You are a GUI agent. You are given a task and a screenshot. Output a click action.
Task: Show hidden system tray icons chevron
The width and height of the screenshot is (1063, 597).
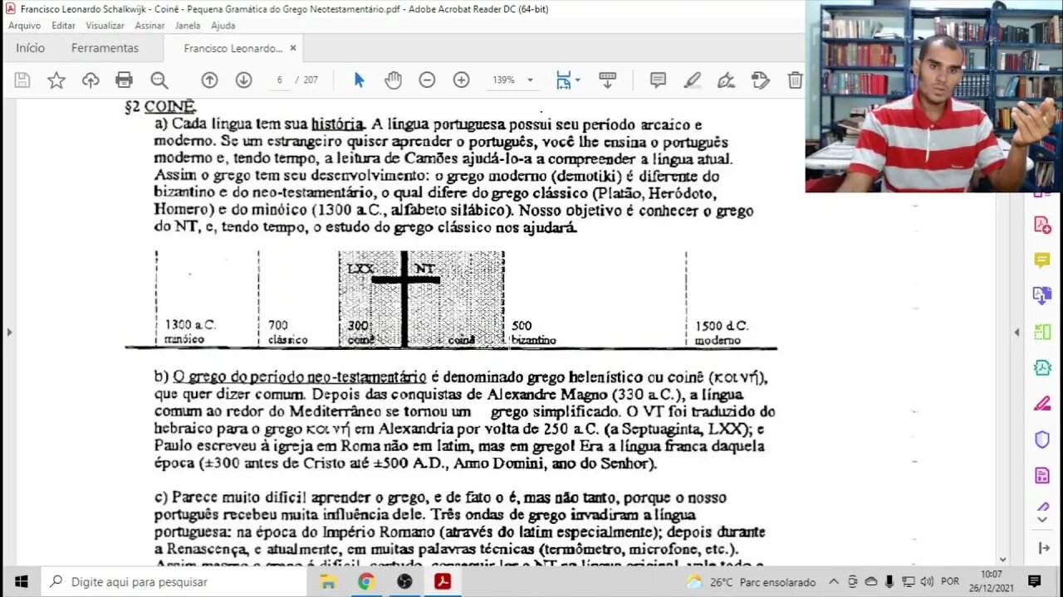[834, 582]
